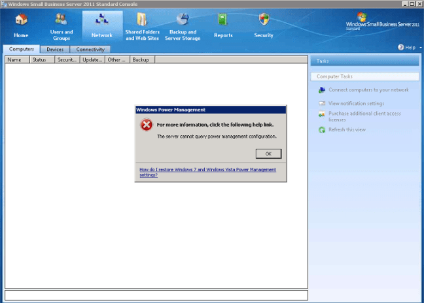Click the Update... column header
This screenshot has height=303, width=424.
(92, 59)
